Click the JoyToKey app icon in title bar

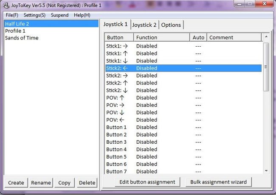tap(6, 5)
